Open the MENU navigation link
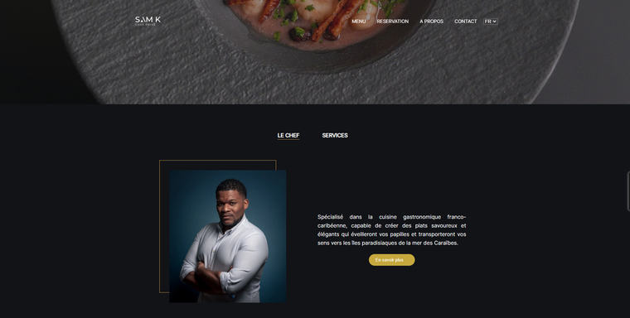 [358, 22]
